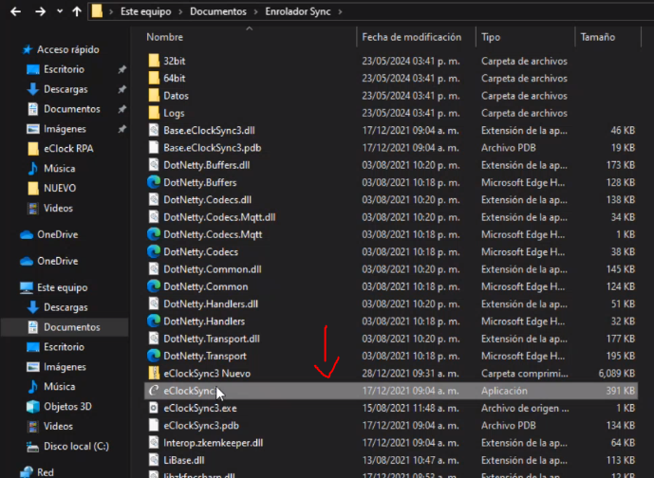Image resolution: width=654 pixels, height=478 pixels.
Task: Click date '15/08/2021 11:48 a. m.'
Action: tap(411, 409)
